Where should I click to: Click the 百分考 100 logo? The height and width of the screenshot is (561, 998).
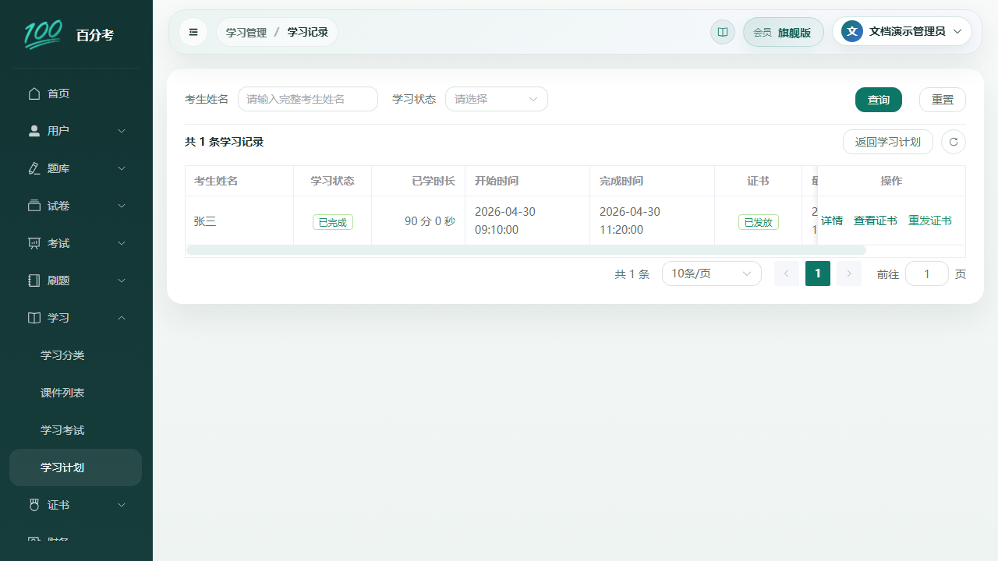tap(43, 34)
